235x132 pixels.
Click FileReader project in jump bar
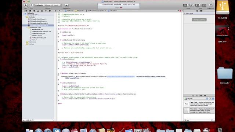pyautogui.click(x=69, y=11)
